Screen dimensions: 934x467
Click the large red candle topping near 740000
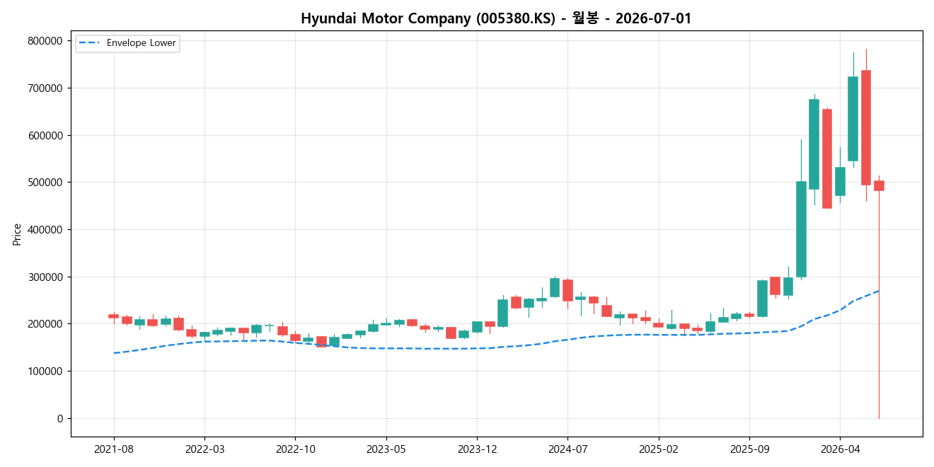coord(866,127)
